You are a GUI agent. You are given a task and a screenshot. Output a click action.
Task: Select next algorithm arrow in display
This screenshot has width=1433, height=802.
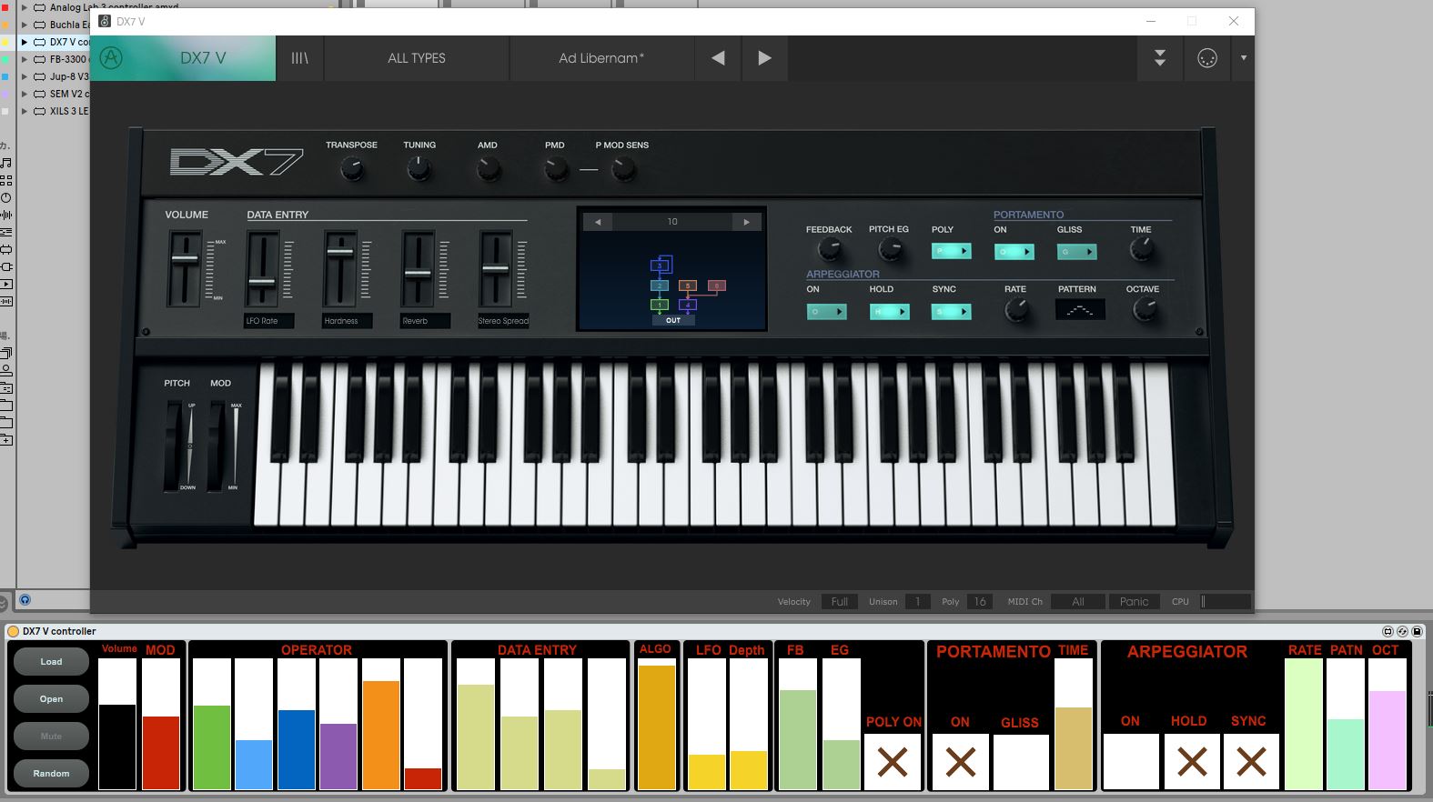tap(746, 222)
